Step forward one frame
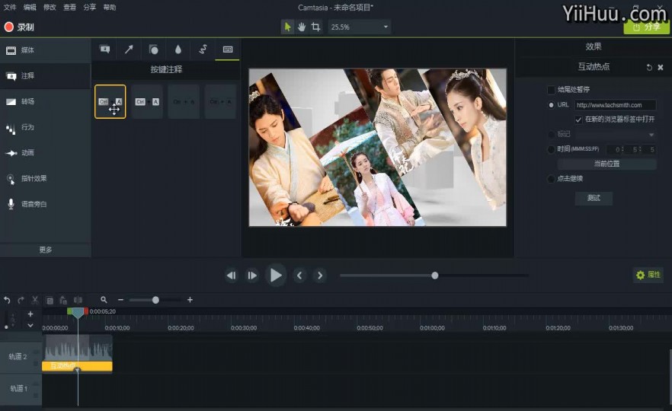The image size is (672, 411). point(252,276)
